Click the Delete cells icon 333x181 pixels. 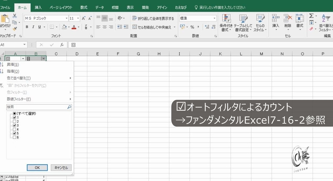point(288,18)
